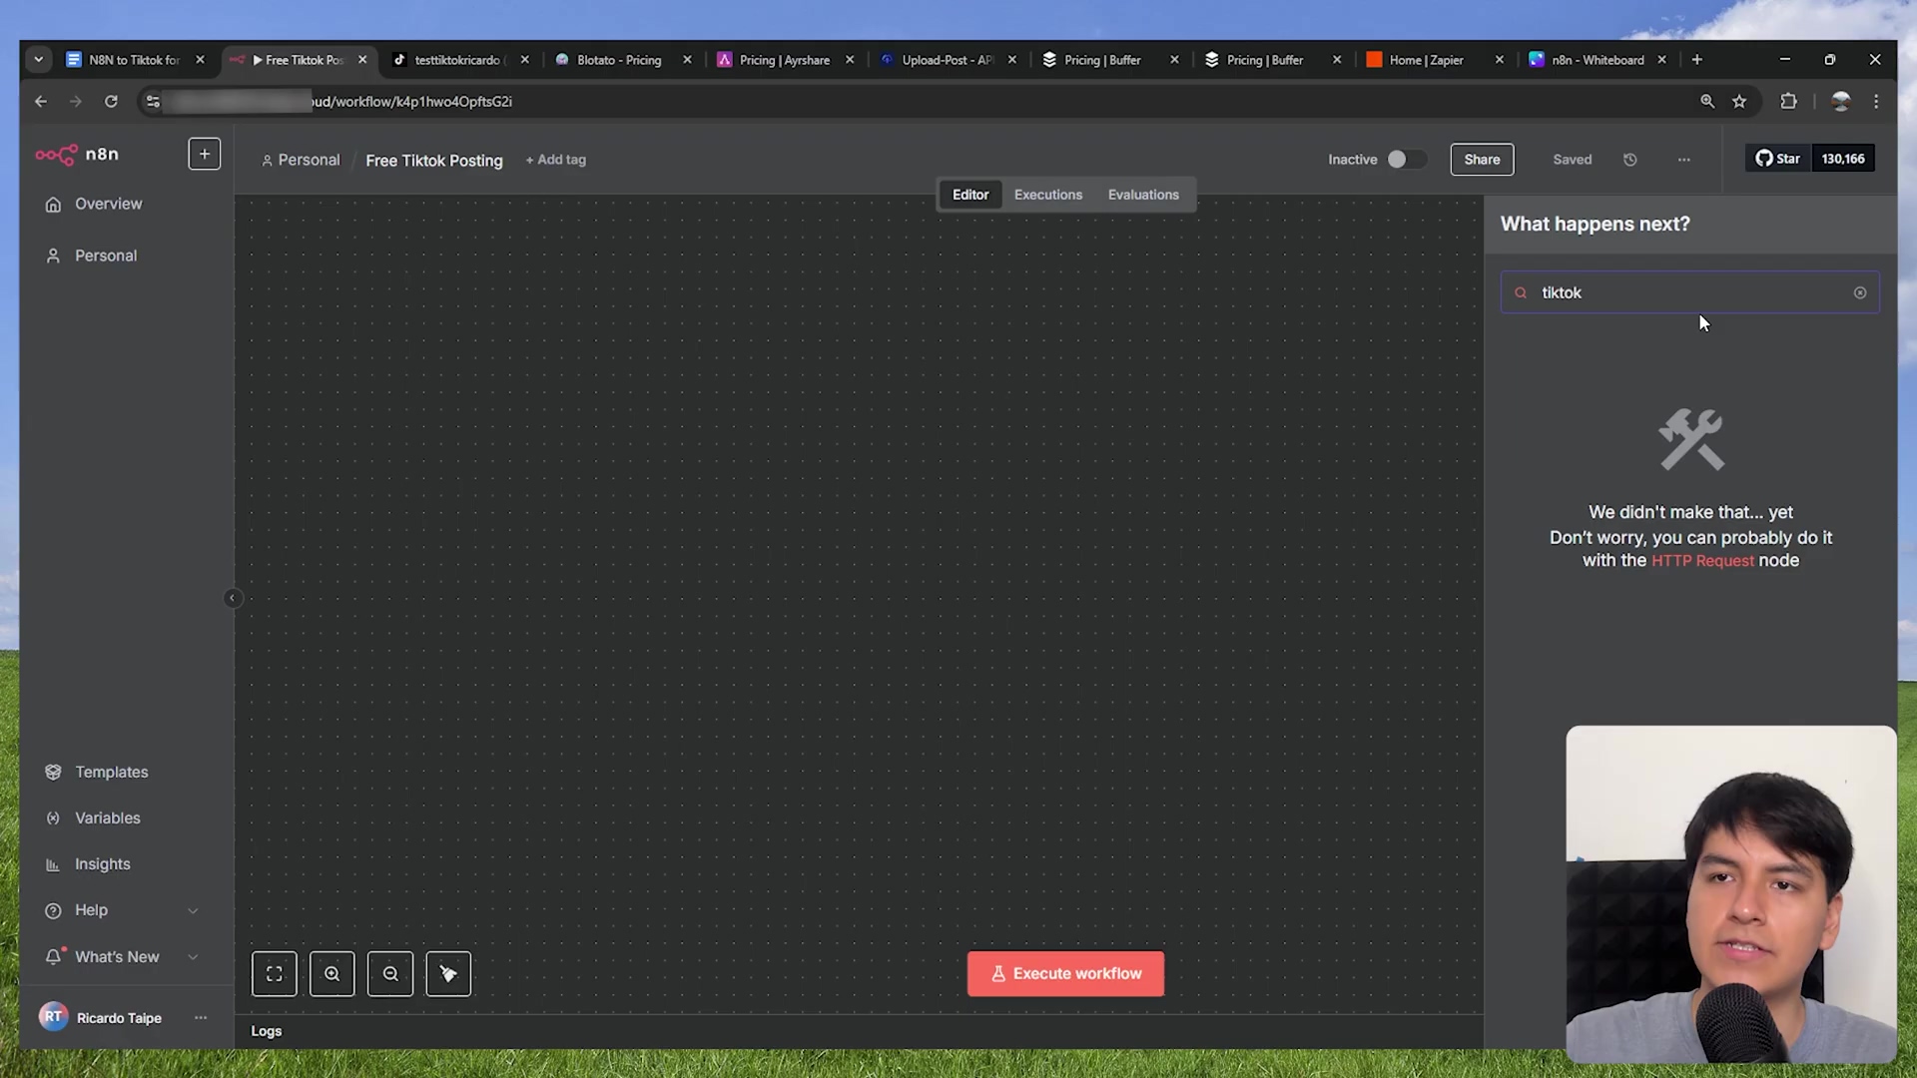Zoom in on the canvas

tap(332, 974)
